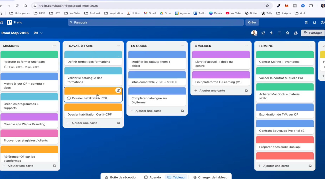This screenshot has width=325, height=179.
Task: Switch to the Agenda tab
Action: click(153, 177)
